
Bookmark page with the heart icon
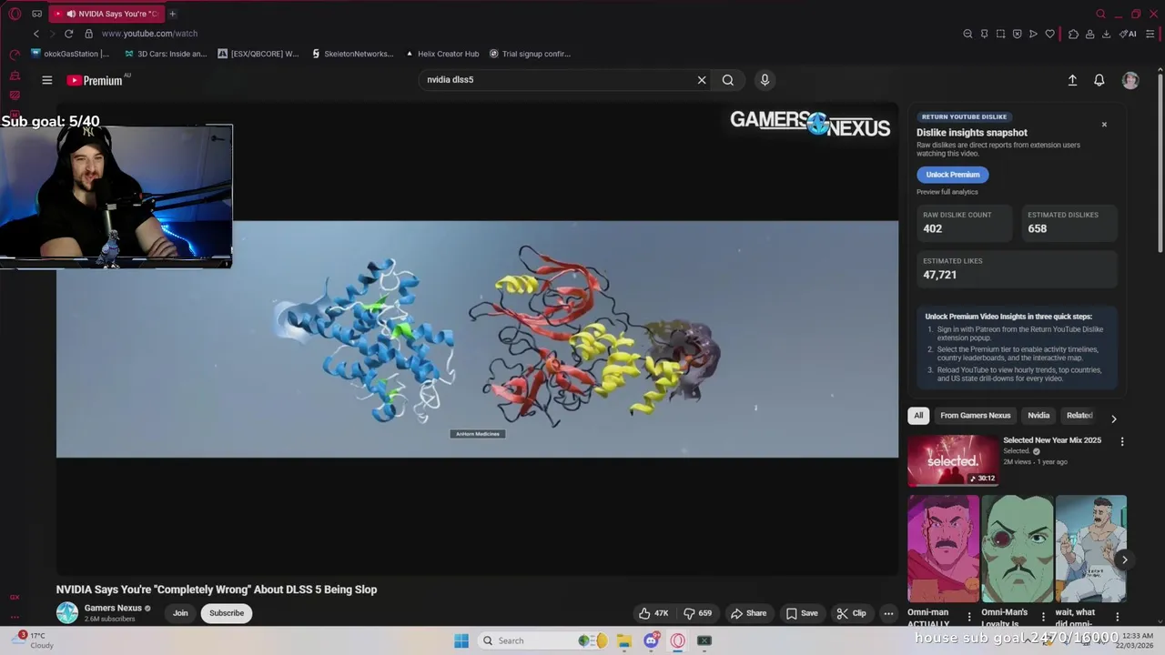tap(1049, 34)
